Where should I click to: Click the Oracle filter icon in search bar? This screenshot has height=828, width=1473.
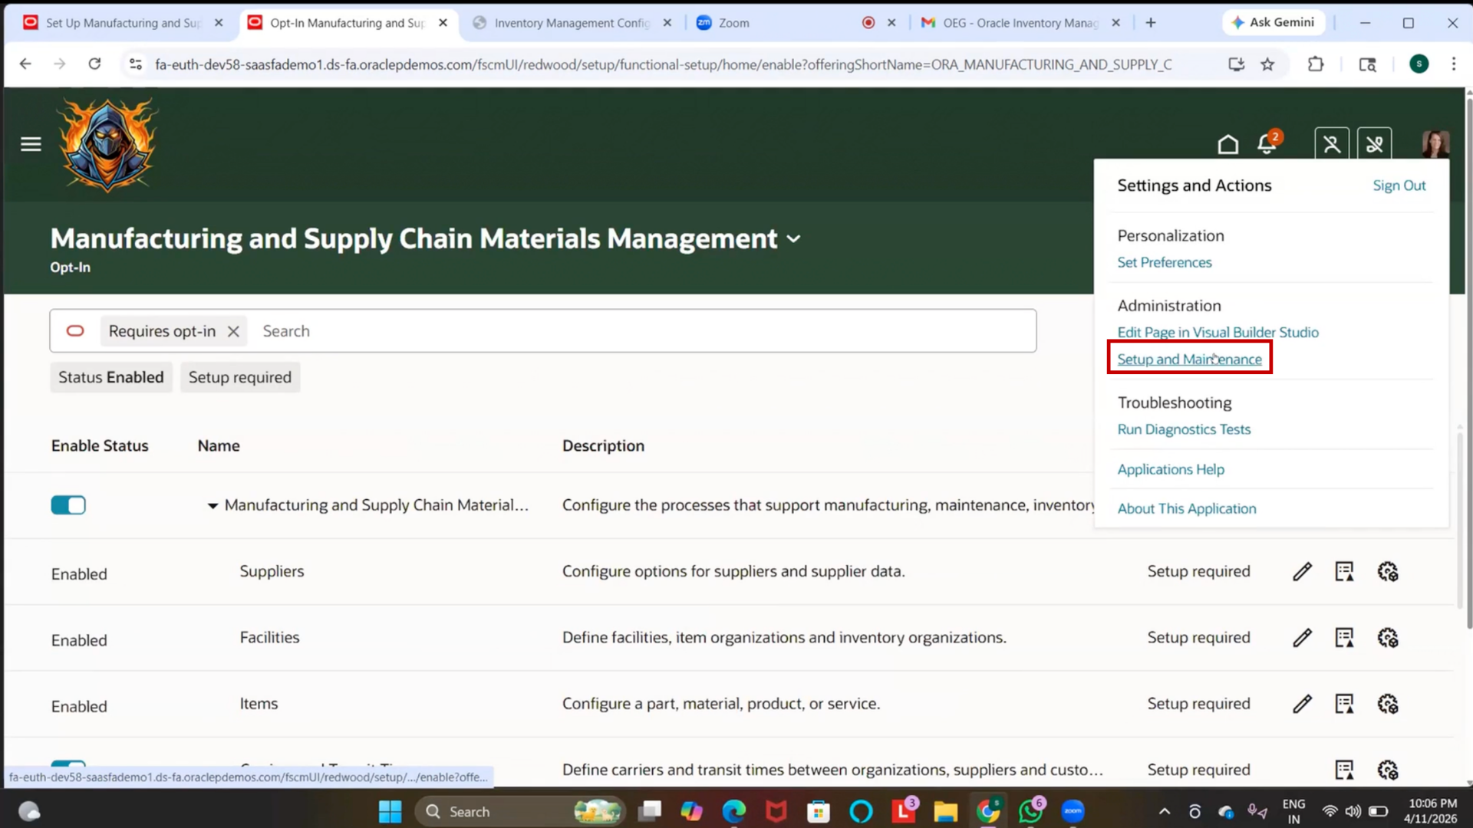click(75, 331)
